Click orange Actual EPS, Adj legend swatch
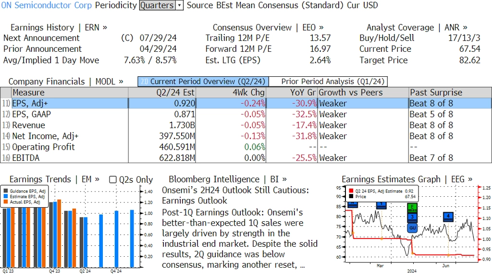The image size is (492, 274). point(6,202)
